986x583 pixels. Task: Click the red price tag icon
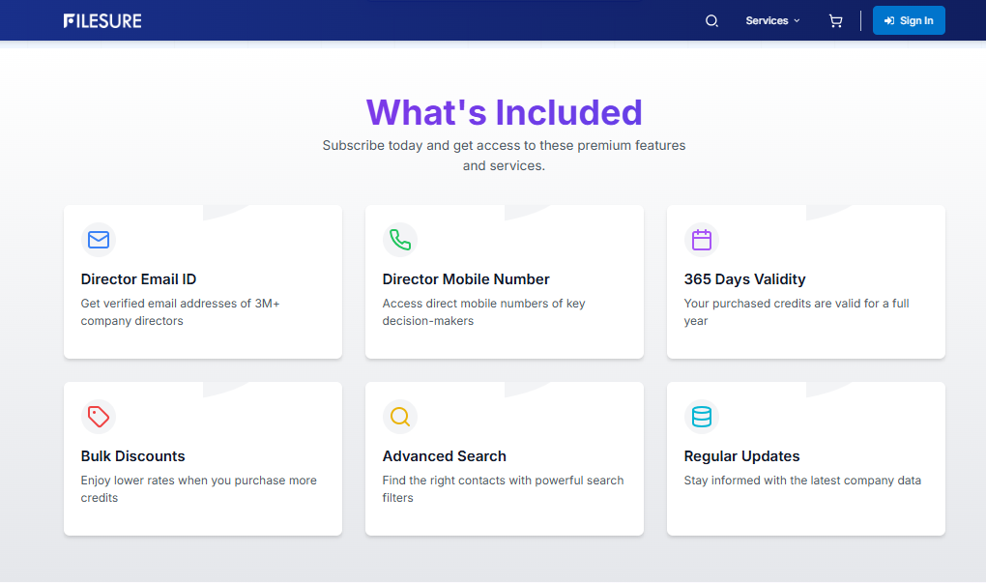(x=99, y=417)
